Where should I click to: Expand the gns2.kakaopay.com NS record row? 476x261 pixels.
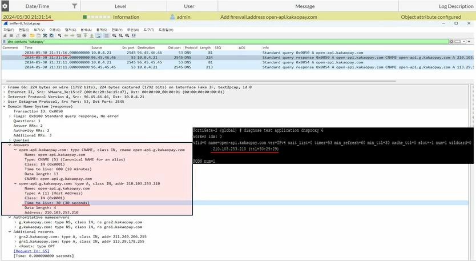15,222
